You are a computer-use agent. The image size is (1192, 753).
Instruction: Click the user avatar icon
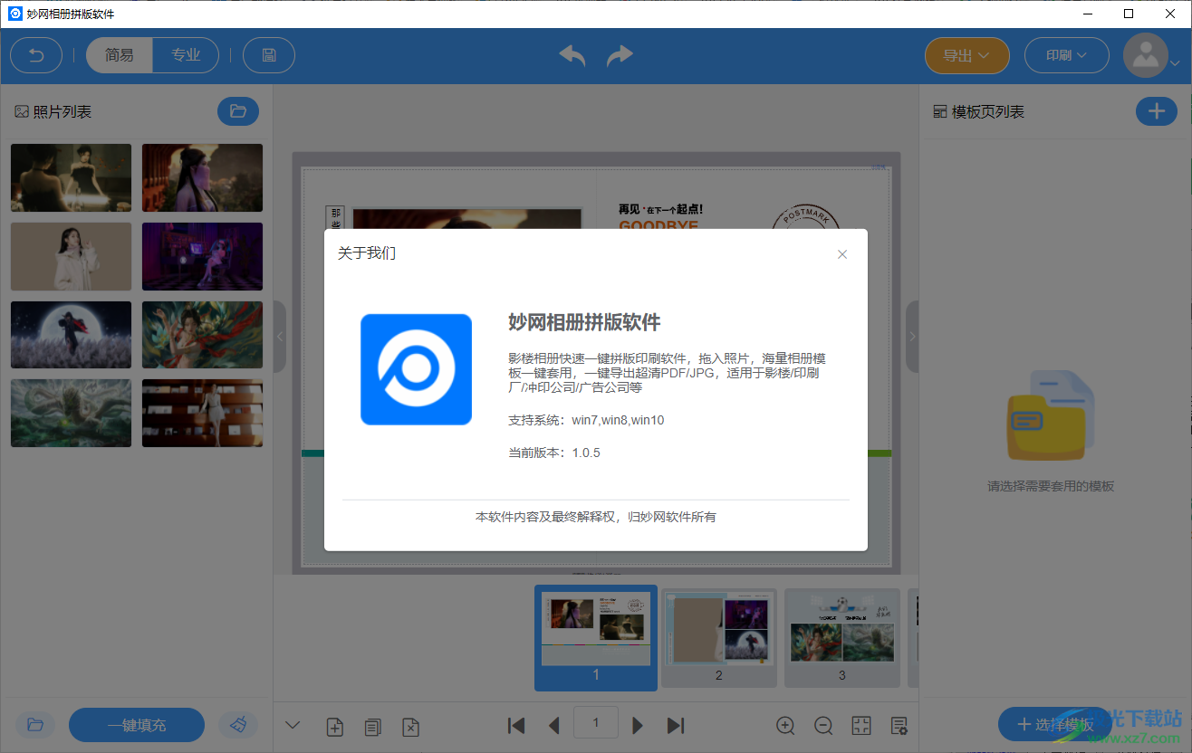click(1146, 55)
